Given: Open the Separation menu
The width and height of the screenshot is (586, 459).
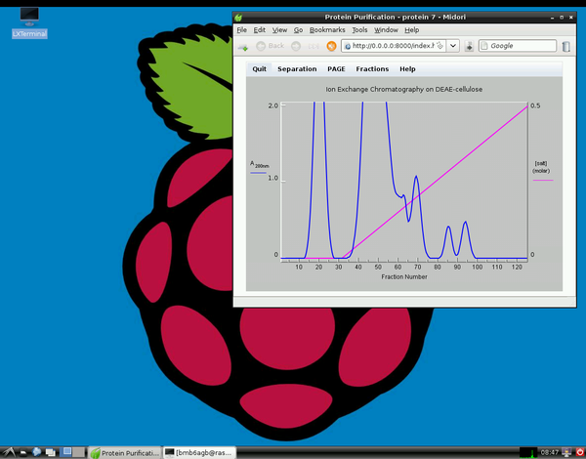Looking at the screenshot, I should 297,69.
